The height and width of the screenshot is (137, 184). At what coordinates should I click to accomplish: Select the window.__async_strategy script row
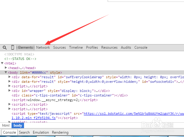(54, 100)
